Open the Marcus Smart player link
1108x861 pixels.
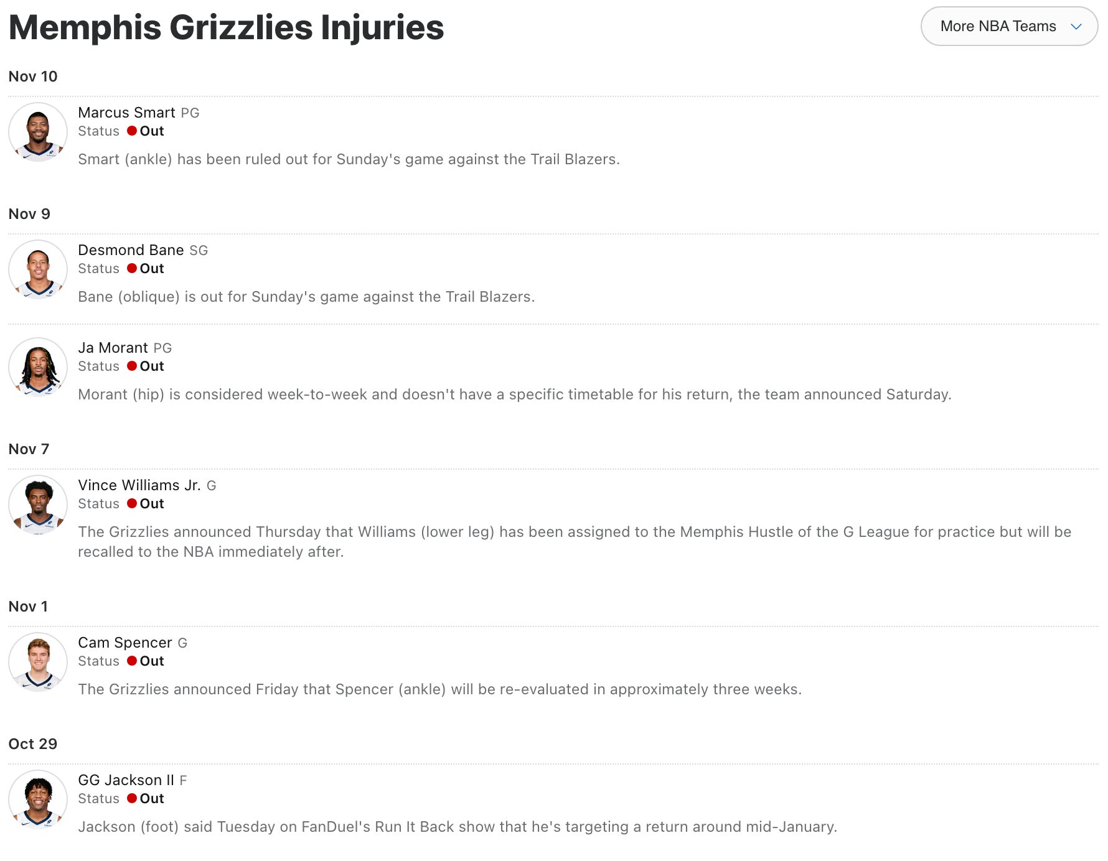126,113
